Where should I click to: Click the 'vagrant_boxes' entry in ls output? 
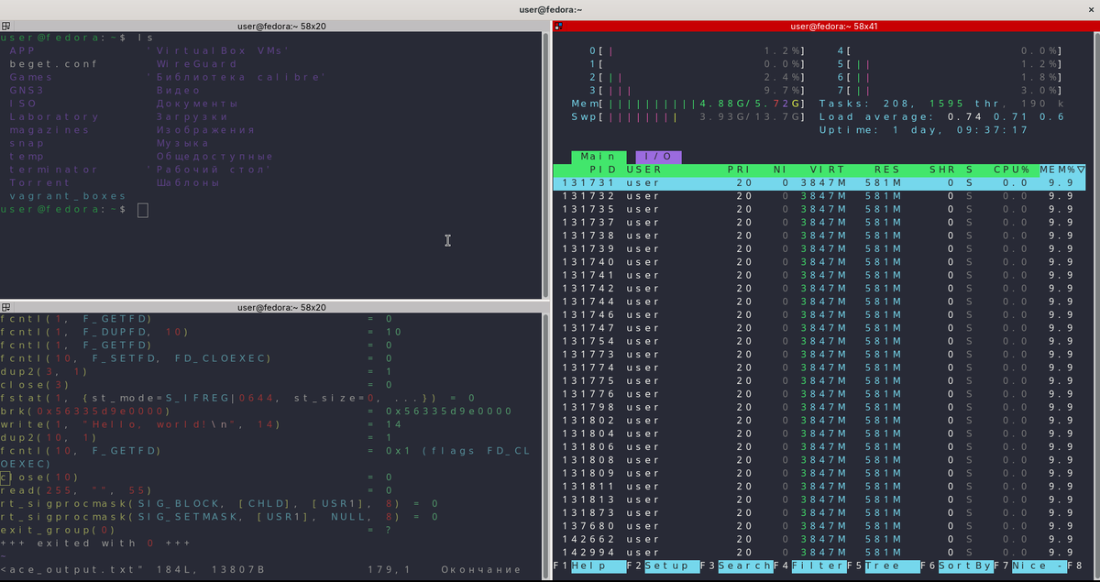[x=67, y=196]
